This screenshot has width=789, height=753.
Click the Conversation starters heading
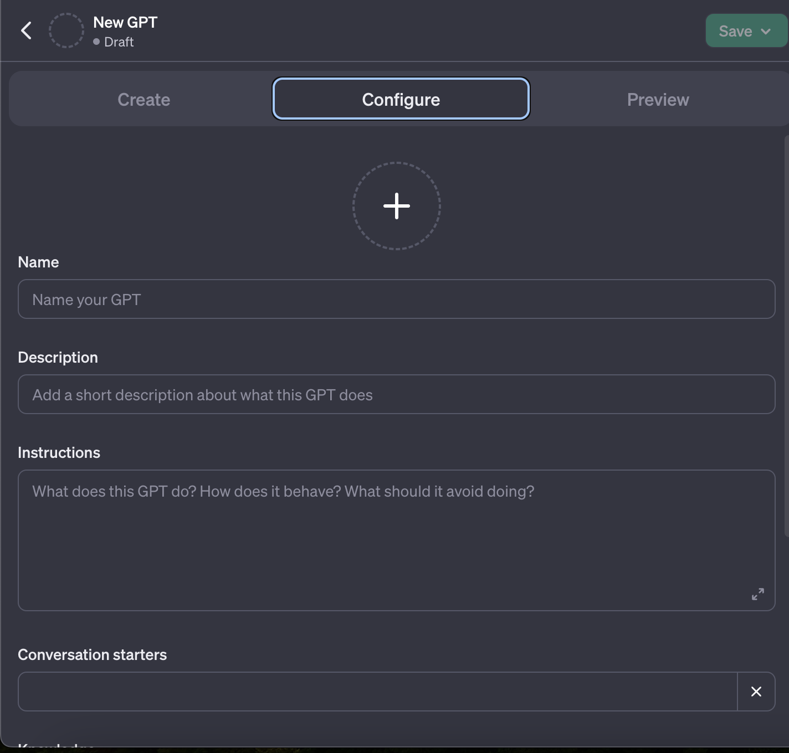tap(93, 654)
